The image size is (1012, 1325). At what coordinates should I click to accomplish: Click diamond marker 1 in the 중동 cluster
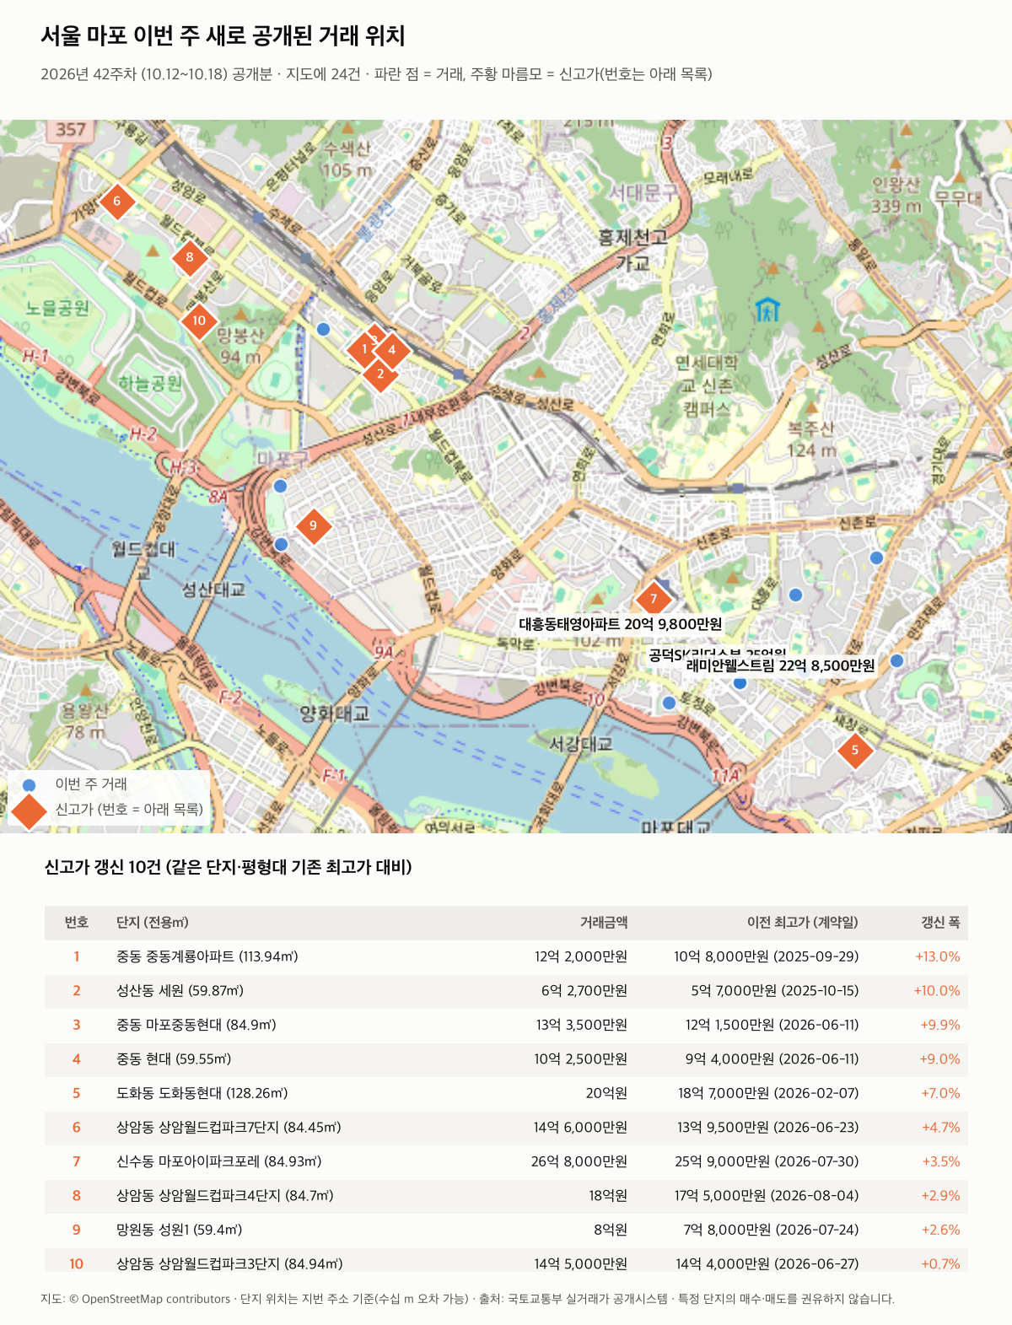364,349
